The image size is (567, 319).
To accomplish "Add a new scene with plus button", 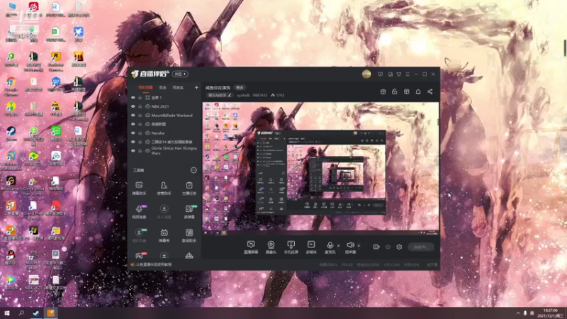I will tap(196, 87).
